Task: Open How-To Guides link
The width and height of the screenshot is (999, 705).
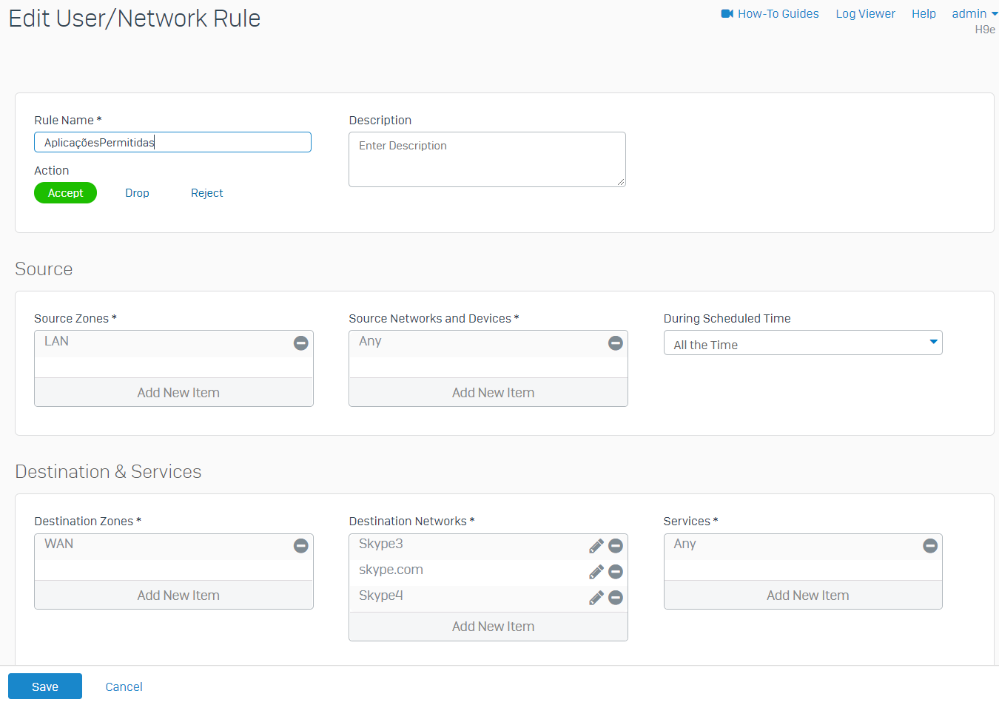Action: [778, 13]
